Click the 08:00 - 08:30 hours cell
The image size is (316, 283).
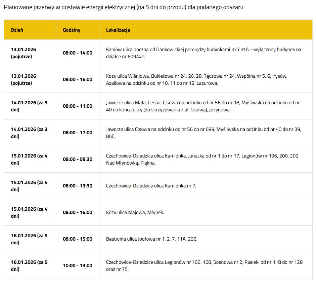click(78, 160)
